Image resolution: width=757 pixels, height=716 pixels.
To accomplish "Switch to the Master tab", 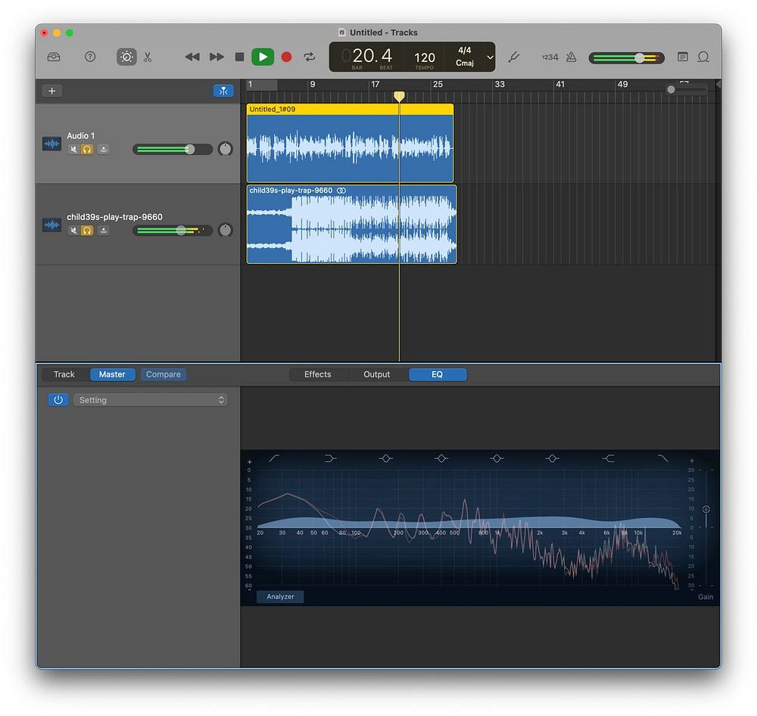I will pos(112,374).
